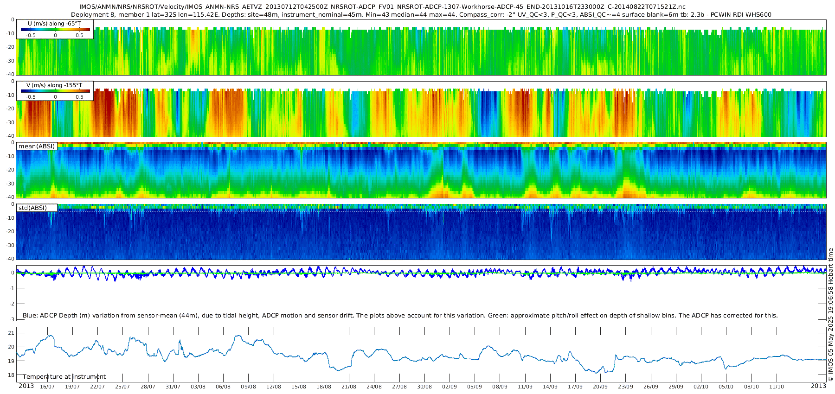
Task: Click the 11/10 date tick
Action: coord(777,387)
